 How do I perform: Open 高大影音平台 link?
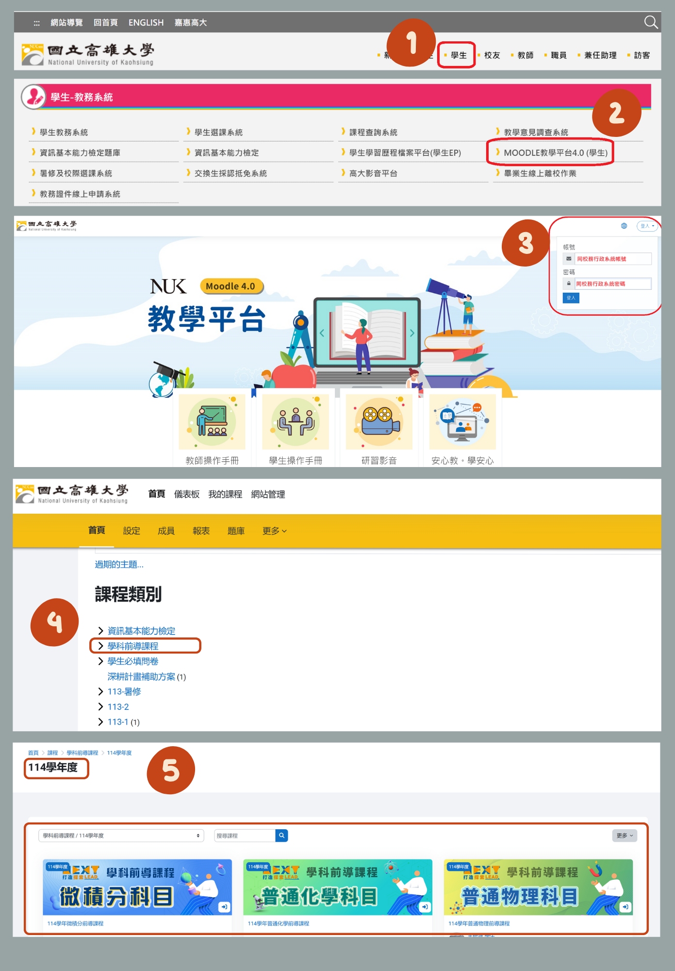(x=373, y=173)
